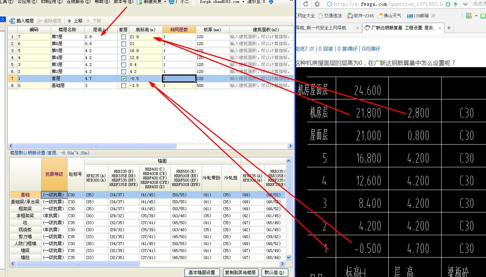Click the green swirl icon in address bar
Viewport: 486px width, 277px height.
(447, 4)
